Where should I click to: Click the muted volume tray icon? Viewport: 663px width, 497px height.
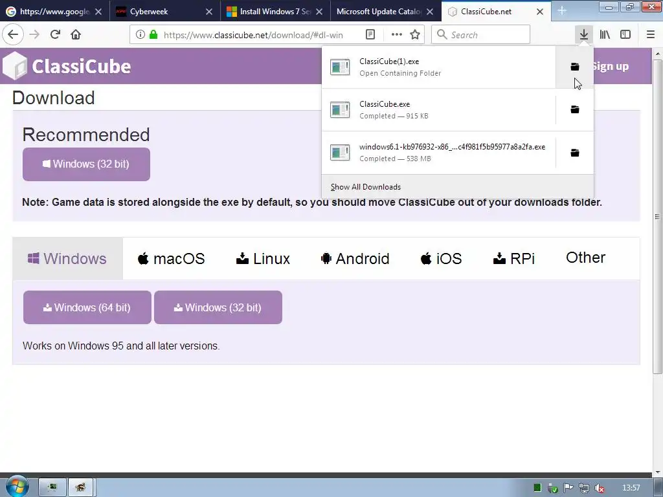click(599, 488)
